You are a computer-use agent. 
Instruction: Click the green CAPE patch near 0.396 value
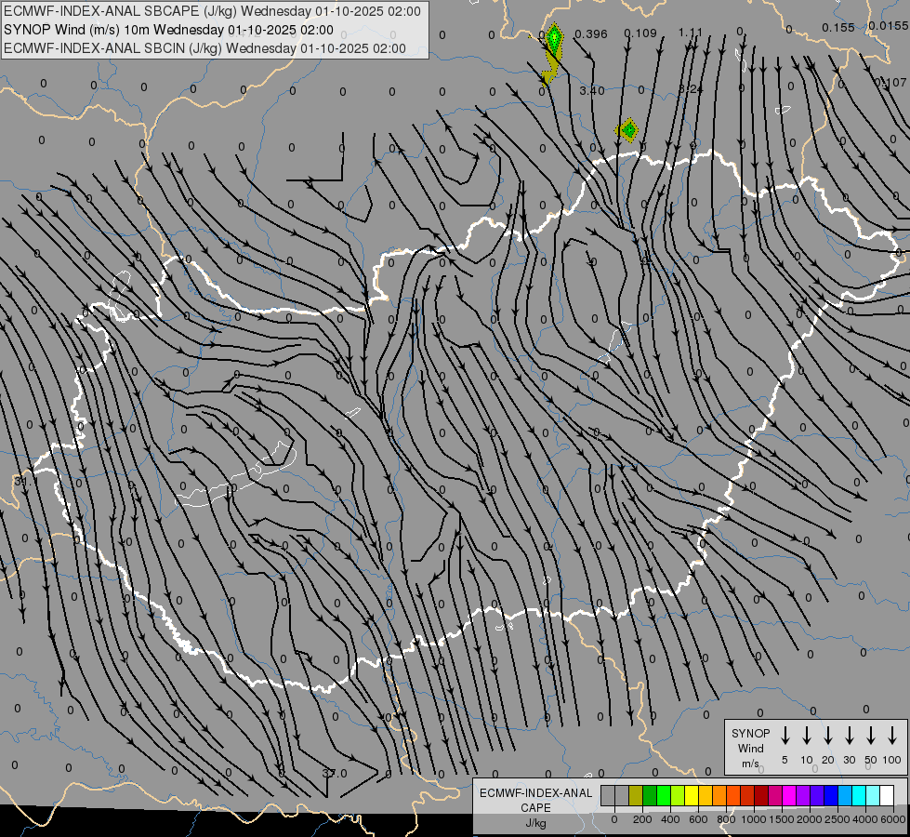tap(554, 39)
